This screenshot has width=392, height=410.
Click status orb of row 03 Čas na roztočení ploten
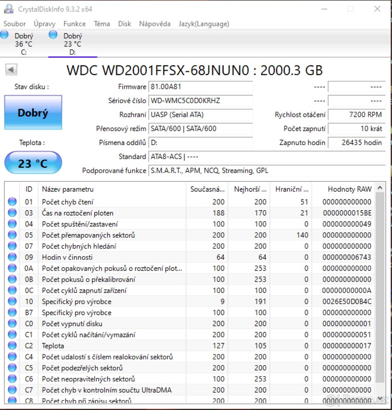click(12, 213)
